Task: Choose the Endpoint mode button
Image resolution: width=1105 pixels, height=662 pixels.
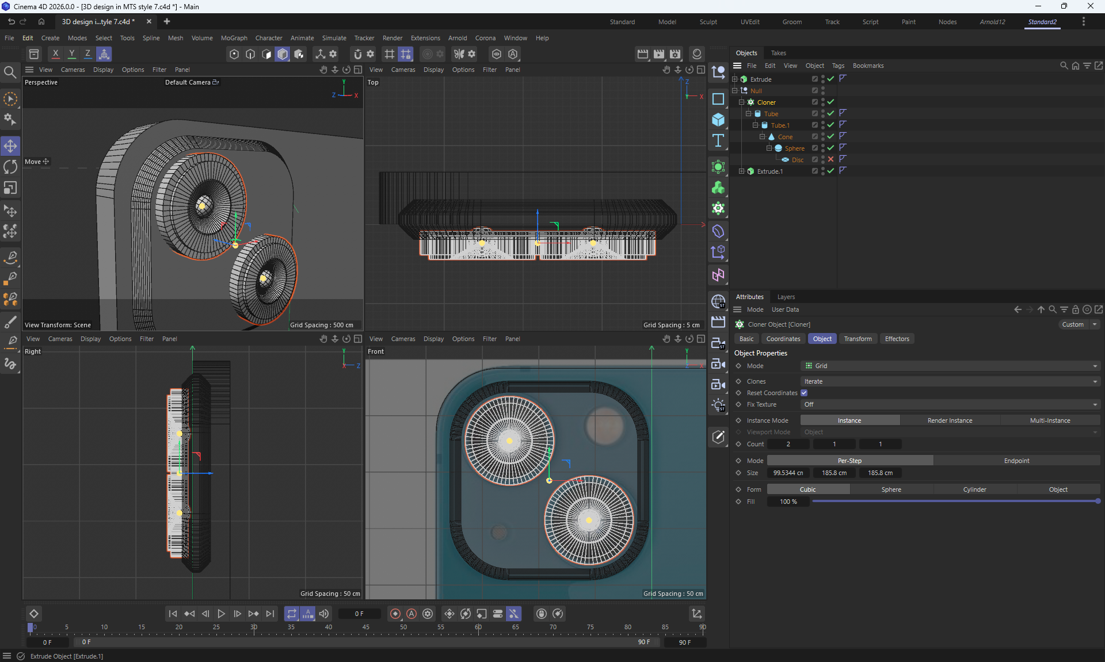Action: pyautogui.click(x=1016, y=461)
